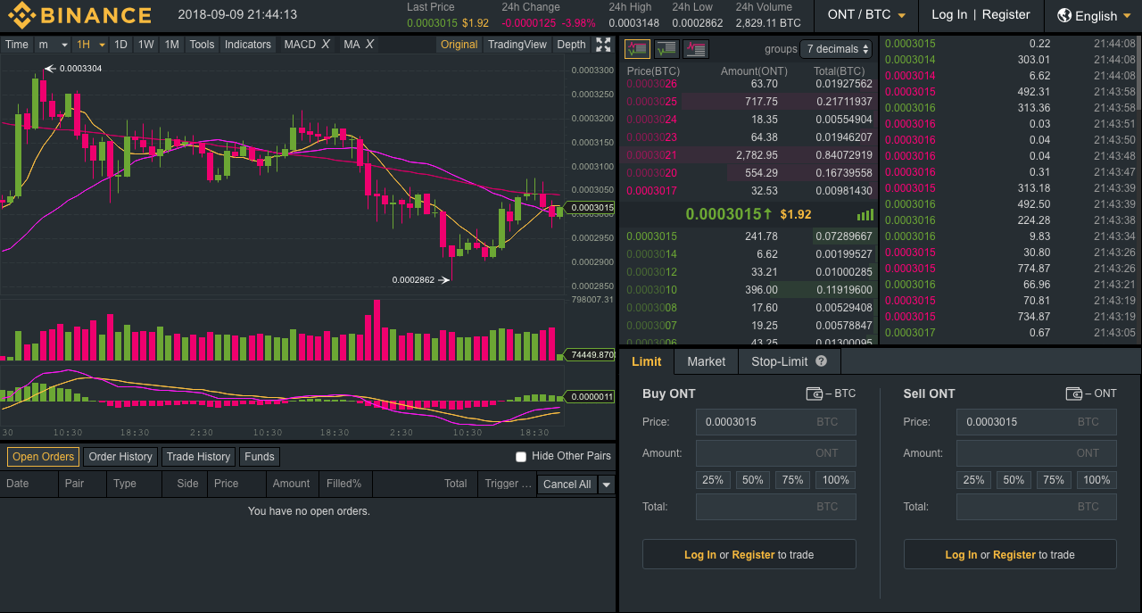The width and height of the screenshot is (1142, 613).
Task: Click Register in header
Action: (1006, 15)
